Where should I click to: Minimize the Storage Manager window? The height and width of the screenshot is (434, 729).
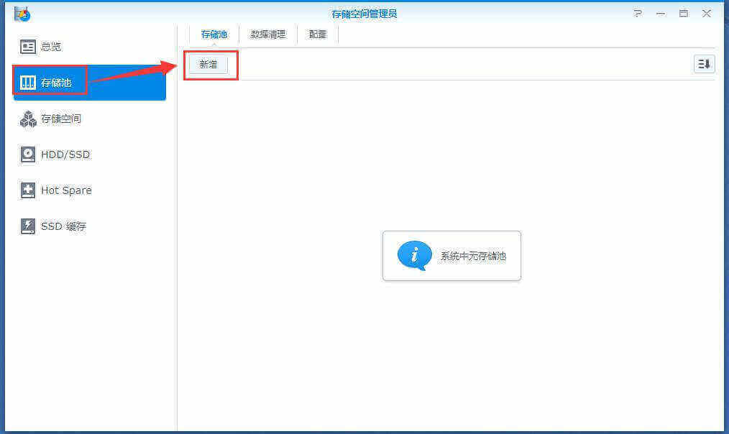[660, 14]
